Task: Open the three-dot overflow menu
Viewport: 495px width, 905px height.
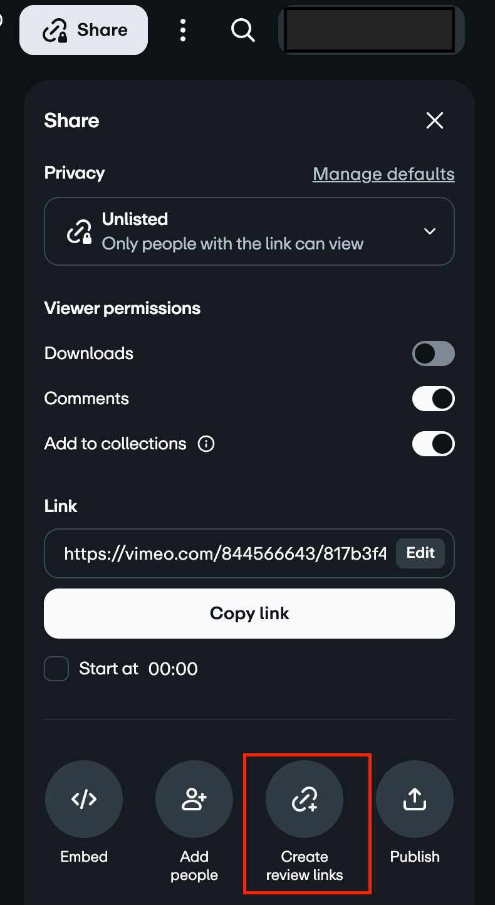Action: click(182, 29)
